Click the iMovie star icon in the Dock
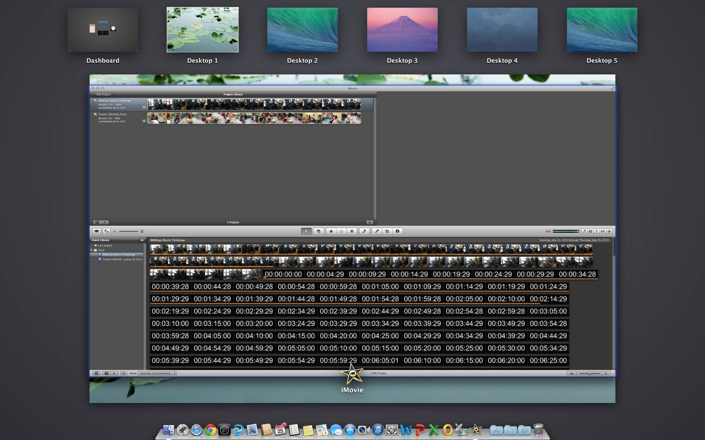Screen dimensions: 705x440 [476, 430]
